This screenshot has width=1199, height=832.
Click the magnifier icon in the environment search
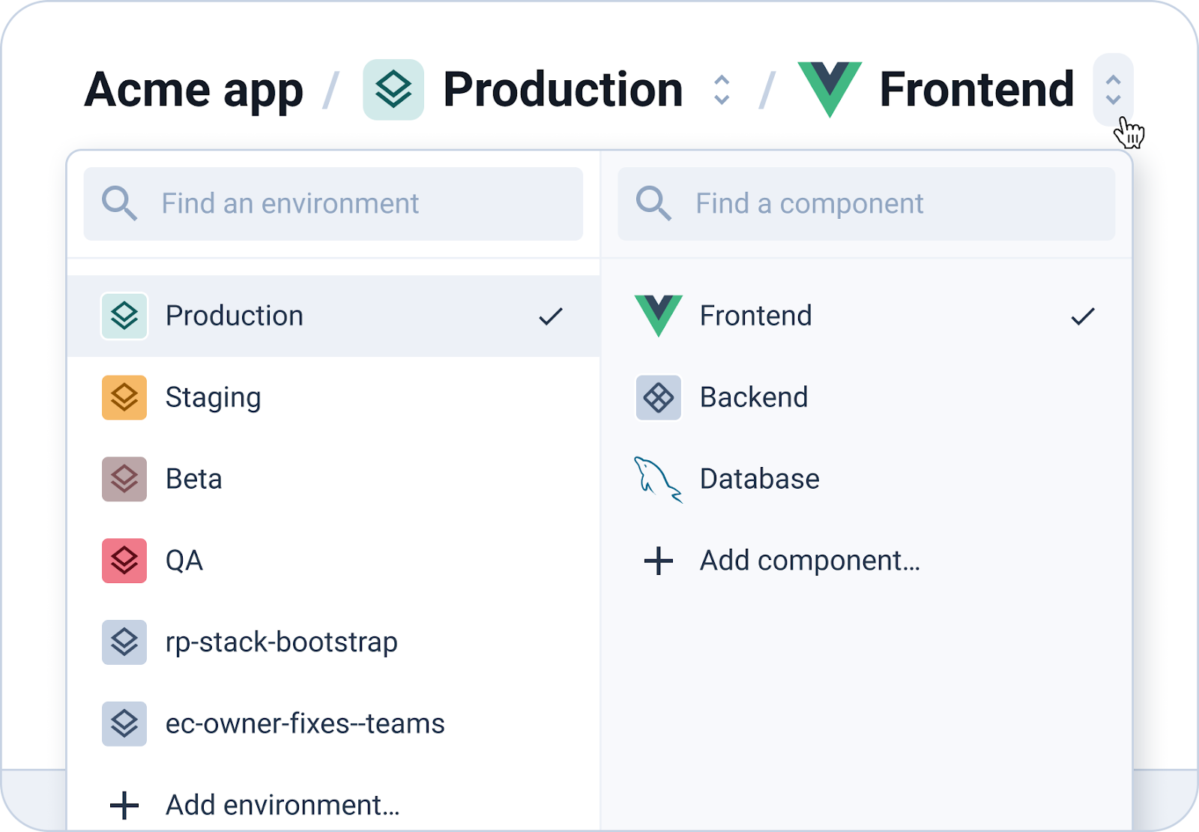coord(120,204)
